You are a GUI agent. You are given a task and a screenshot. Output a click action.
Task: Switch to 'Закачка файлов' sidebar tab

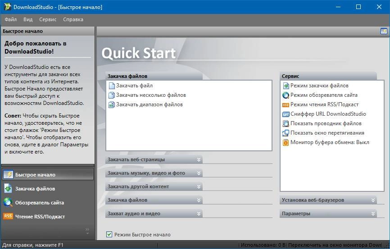(x=48, y=189)
